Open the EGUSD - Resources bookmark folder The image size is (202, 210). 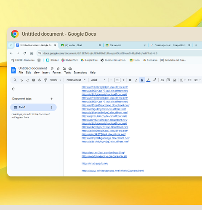23,60
